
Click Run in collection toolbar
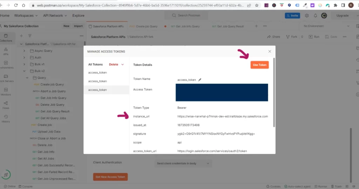tap(314, 37)
